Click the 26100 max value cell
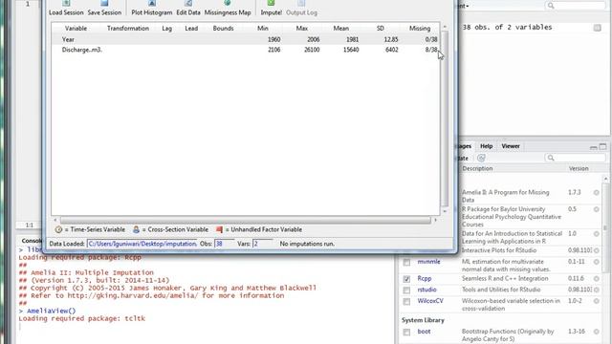The image size is (612, 344). [312, 50]
